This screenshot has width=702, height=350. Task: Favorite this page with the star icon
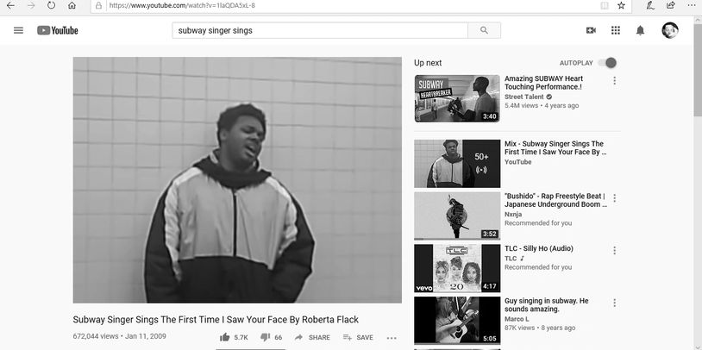(x=621, y=5)
